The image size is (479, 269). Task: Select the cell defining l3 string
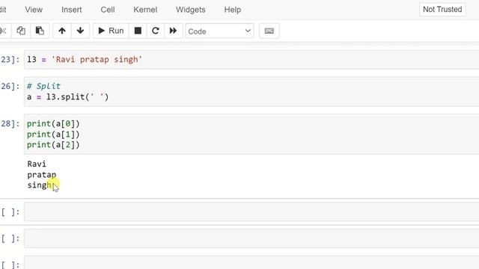[x=251, y=60]
